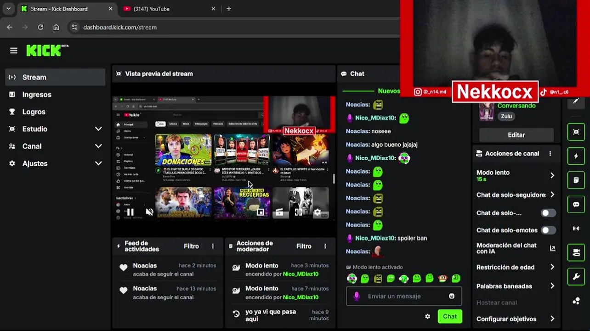Click the green Chat send button
The width and height of the screenshot is (590, 331).
pos(450,316)
